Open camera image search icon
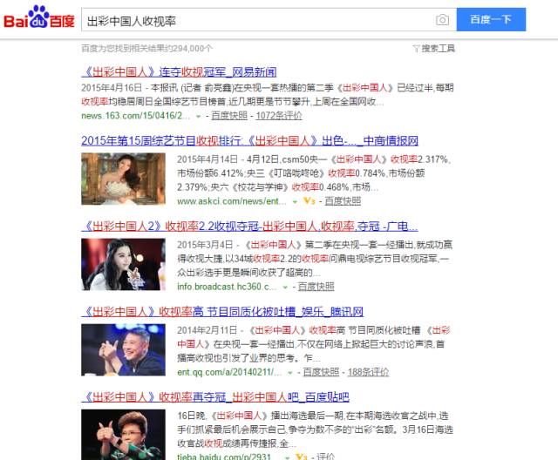The image size is (558, 460). tap(442, 19)
